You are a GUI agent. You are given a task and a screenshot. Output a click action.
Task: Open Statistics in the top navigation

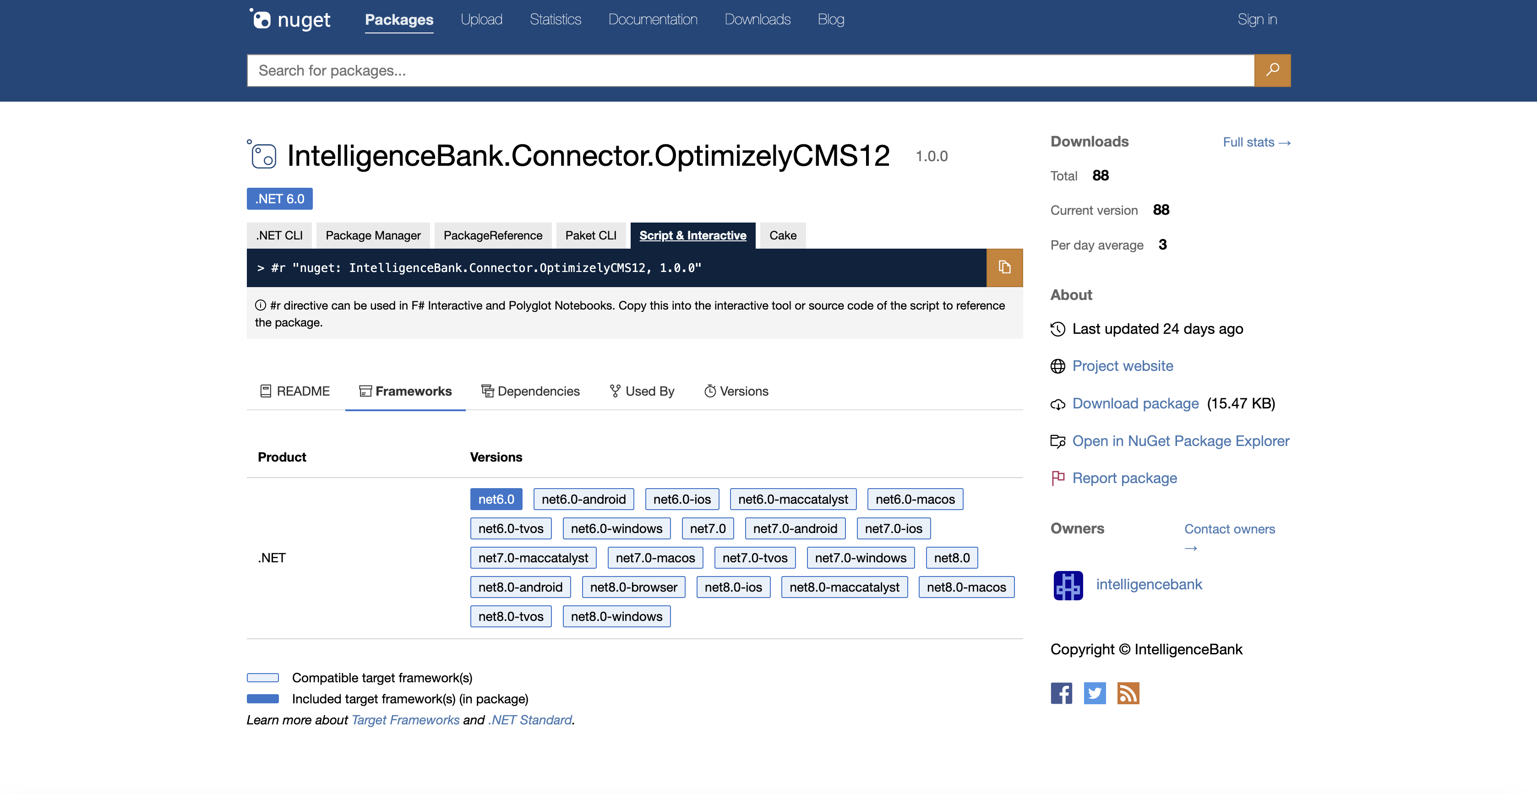click(x=555, y=20)
